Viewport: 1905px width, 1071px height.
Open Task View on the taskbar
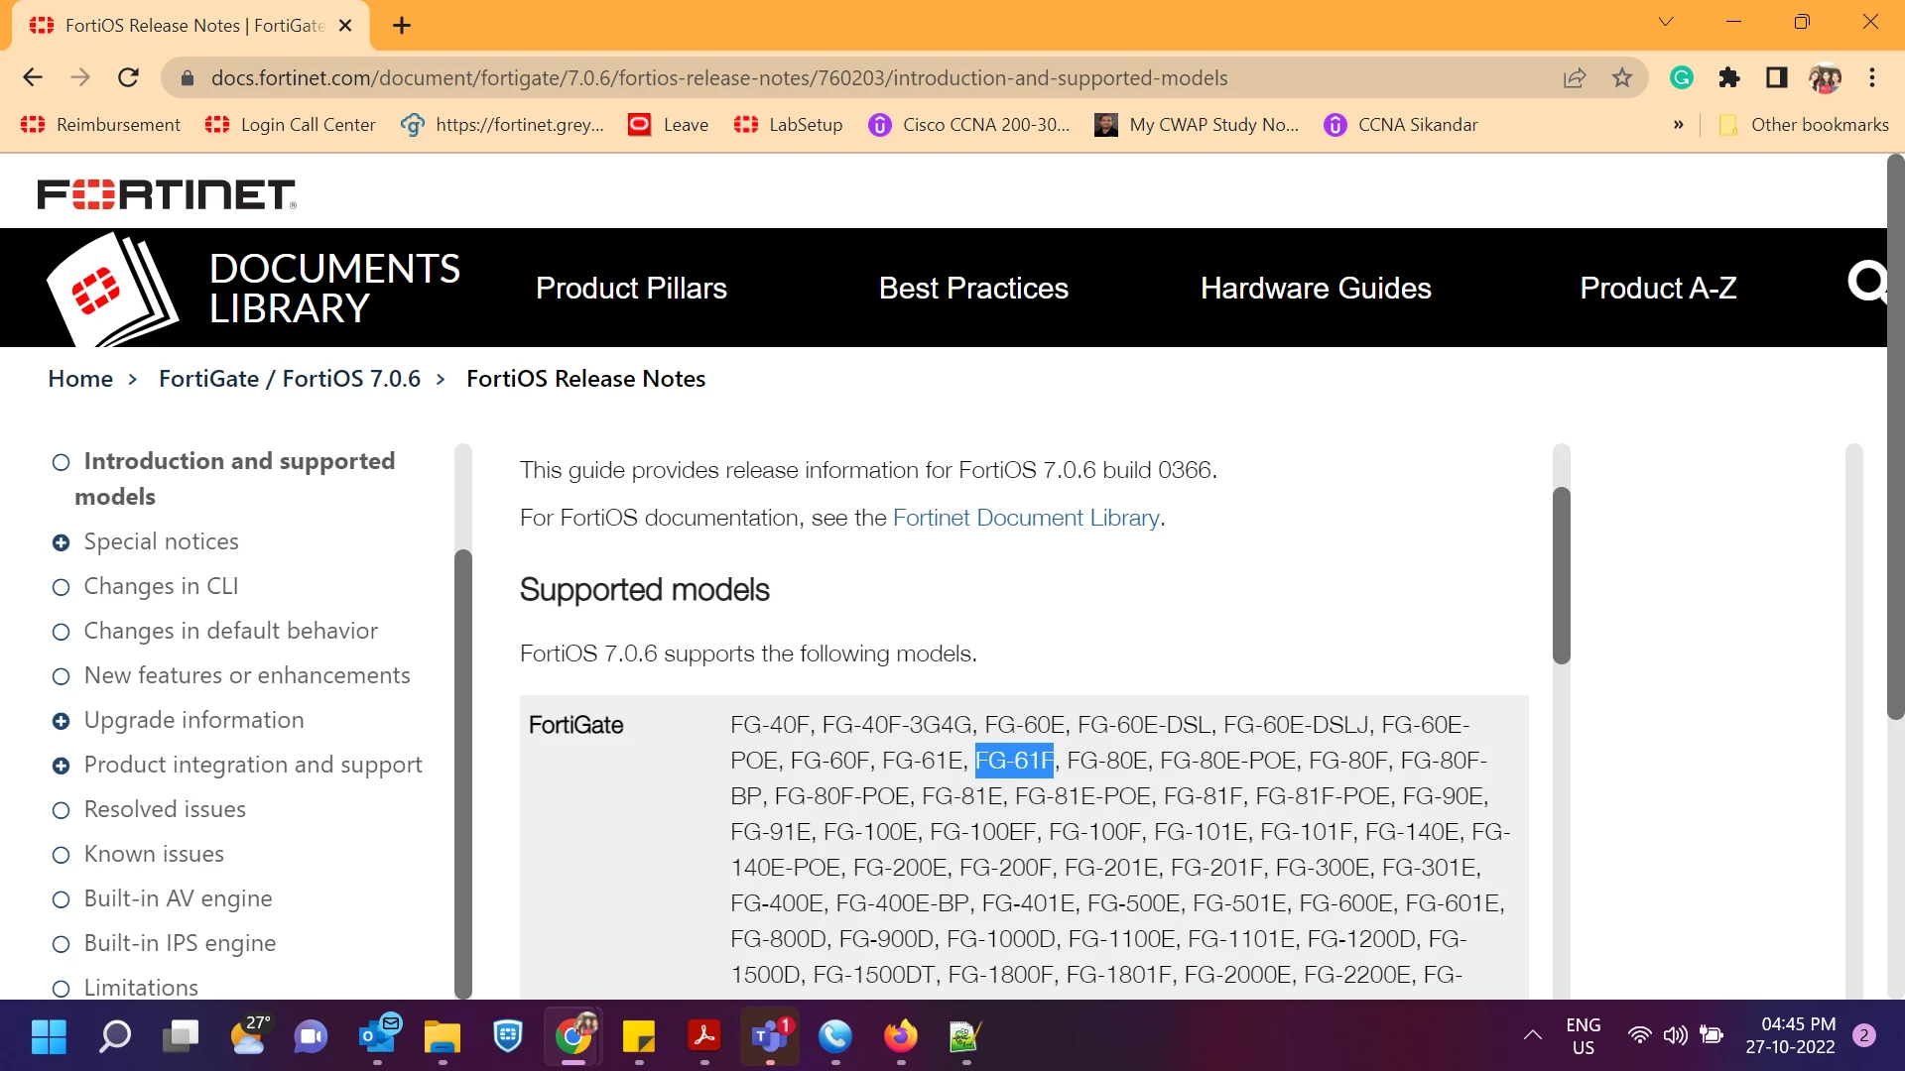[x=180, y=1037]
